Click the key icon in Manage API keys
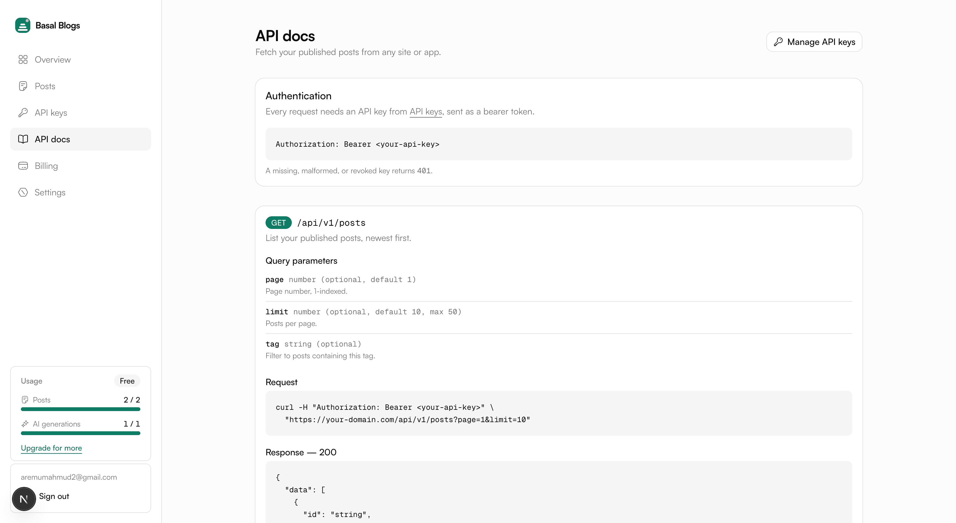Screen dimensions: 956x523 coord(778,42)
